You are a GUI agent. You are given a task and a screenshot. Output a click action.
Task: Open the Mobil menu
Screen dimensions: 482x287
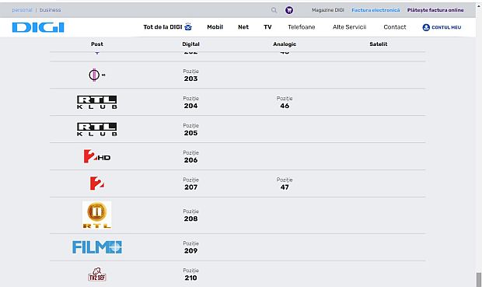click(x=215, y=27)
